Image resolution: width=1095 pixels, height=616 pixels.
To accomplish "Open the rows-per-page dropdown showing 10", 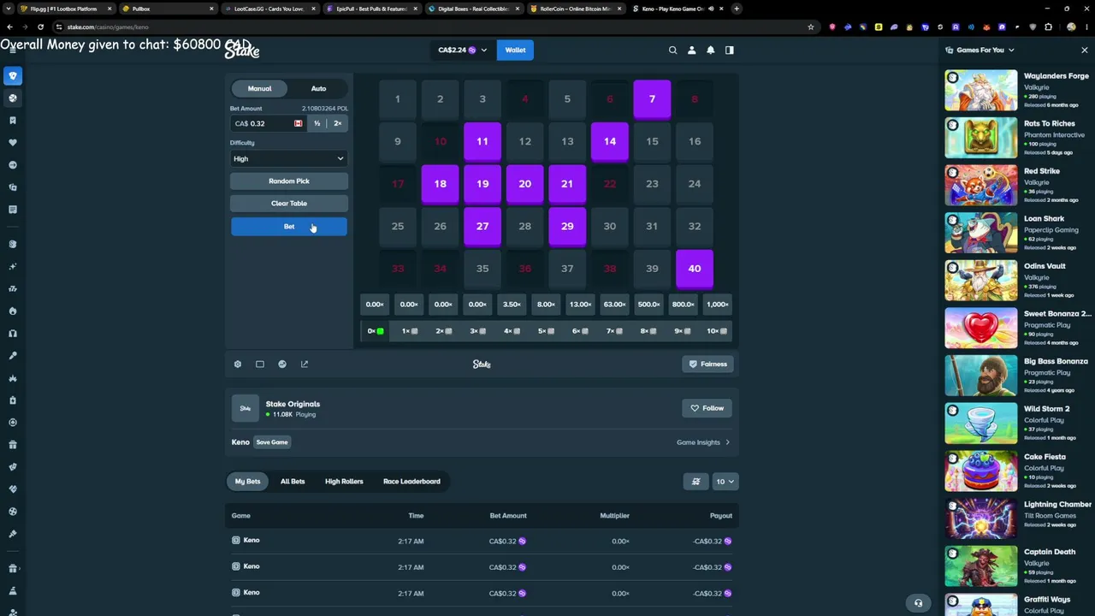I will point(725,482).
